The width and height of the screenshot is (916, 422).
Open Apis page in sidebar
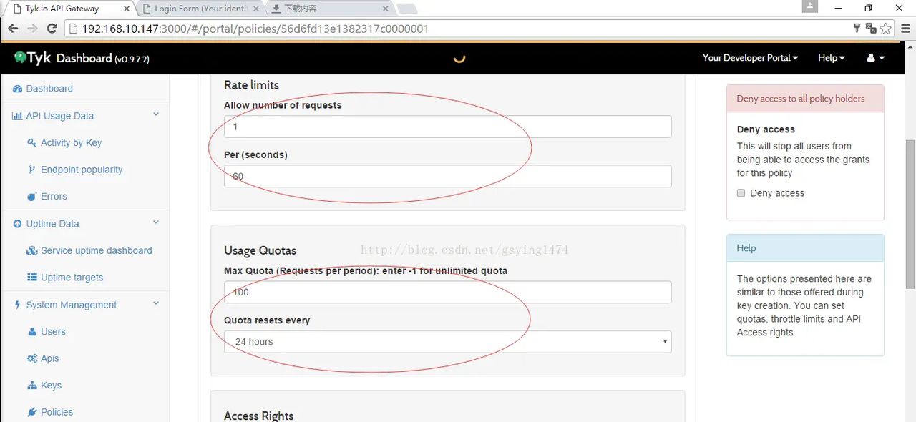[50, 358]
